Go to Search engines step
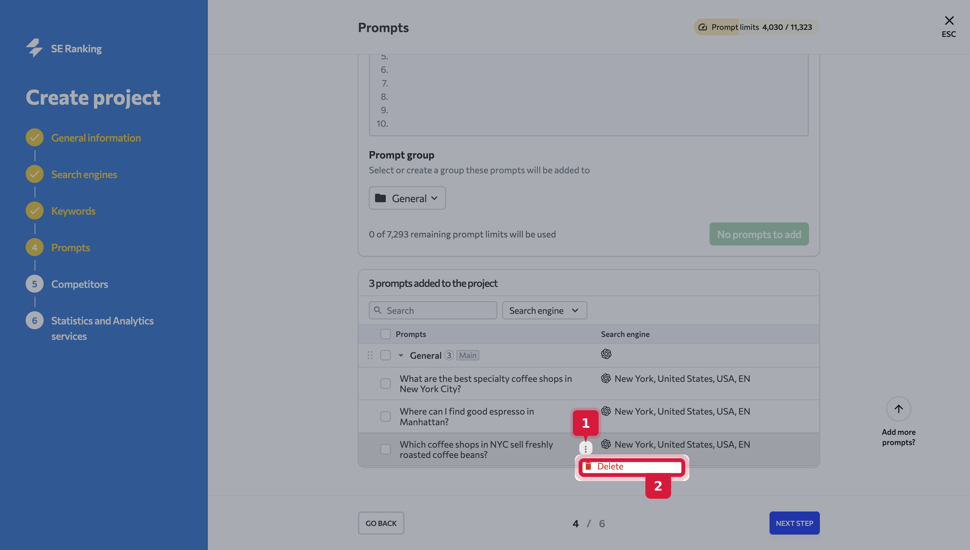The height and width of the screenshot is (550, 970). (x=84, y=175)
